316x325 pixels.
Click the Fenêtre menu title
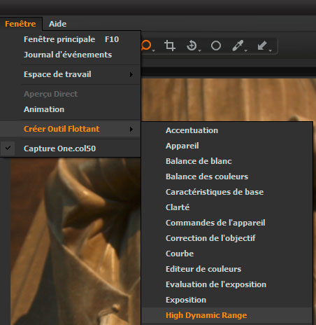(x=20, y=24)
